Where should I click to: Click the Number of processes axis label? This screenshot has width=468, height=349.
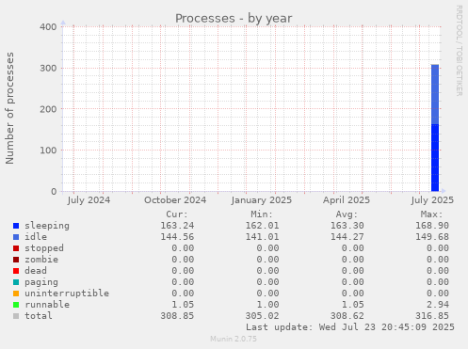9,108
